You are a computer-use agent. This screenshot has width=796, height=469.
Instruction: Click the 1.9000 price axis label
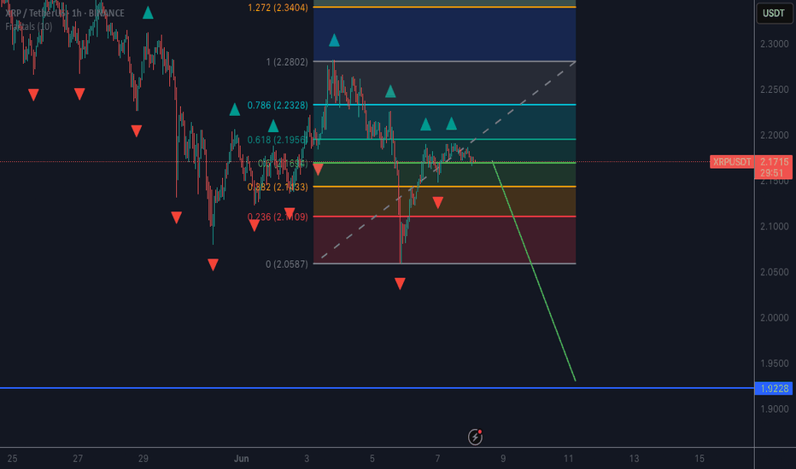pos(774,409)
